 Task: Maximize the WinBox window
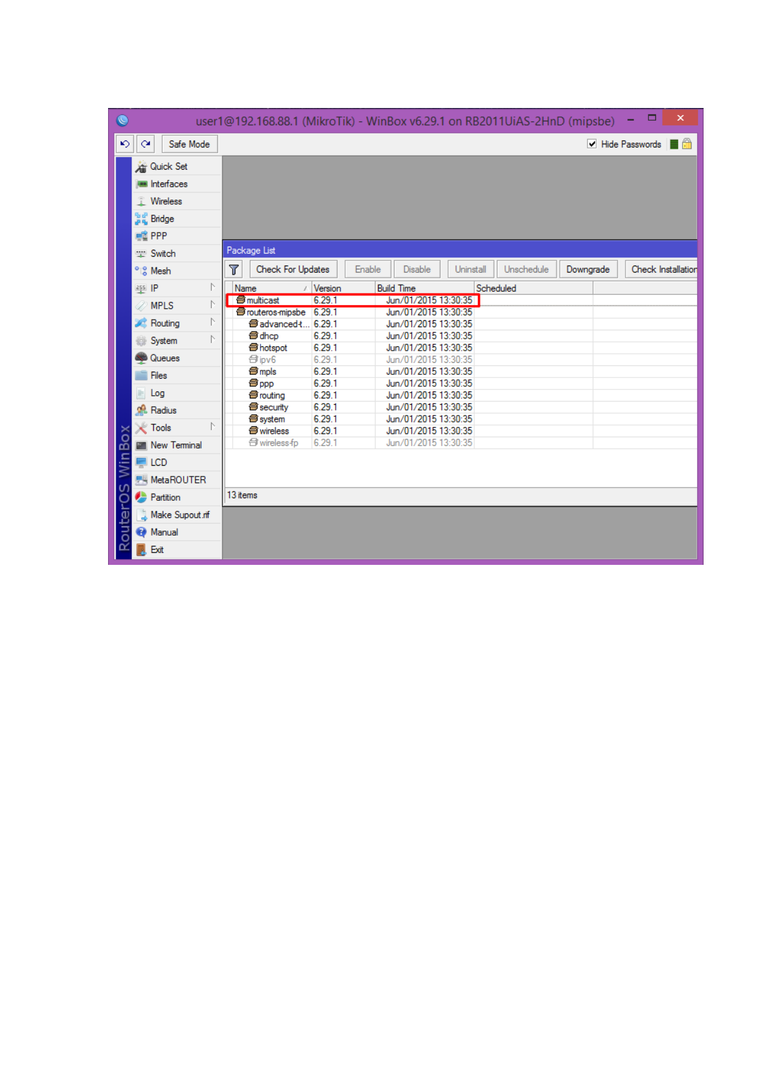[651, 118]
